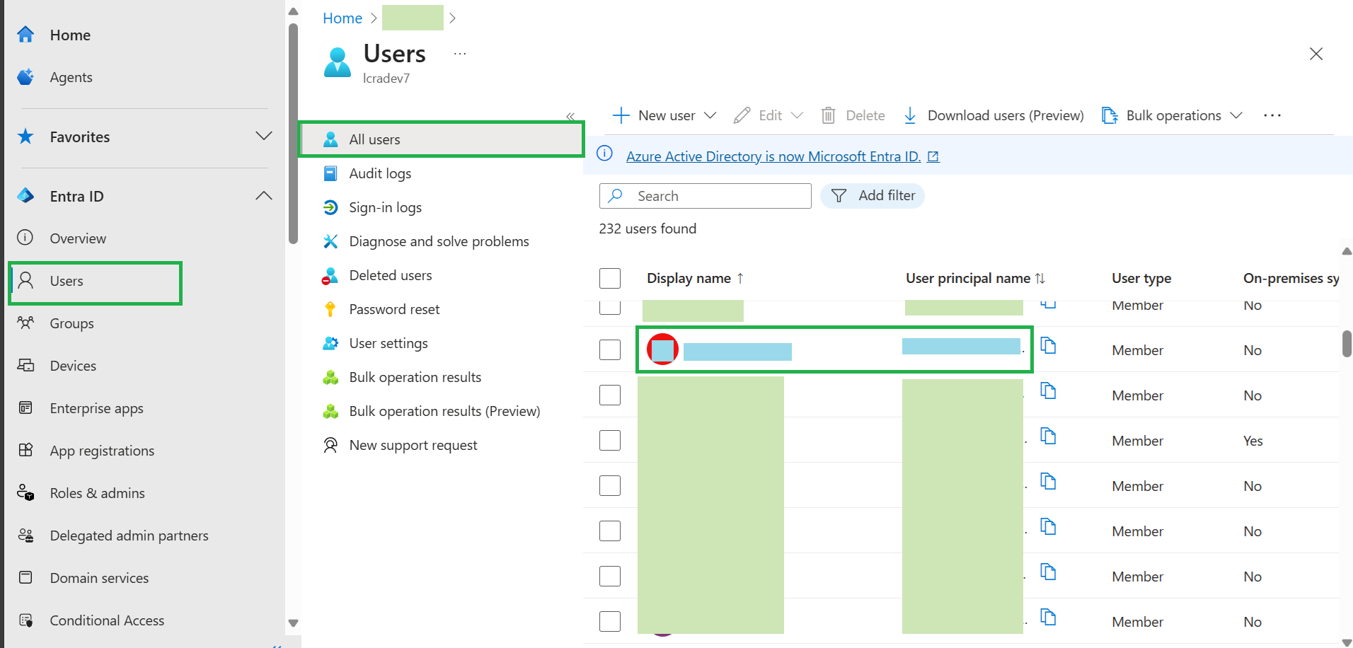
Task: Collapse the Entra ID section chevron
Action: click(x=264, y=195)
